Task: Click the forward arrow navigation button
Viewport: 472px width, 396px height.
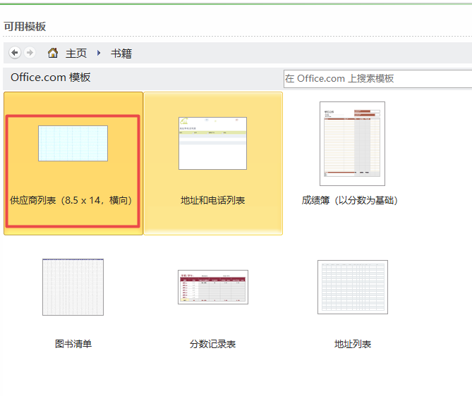Action: pyautogui.click(x=30, y=53)
